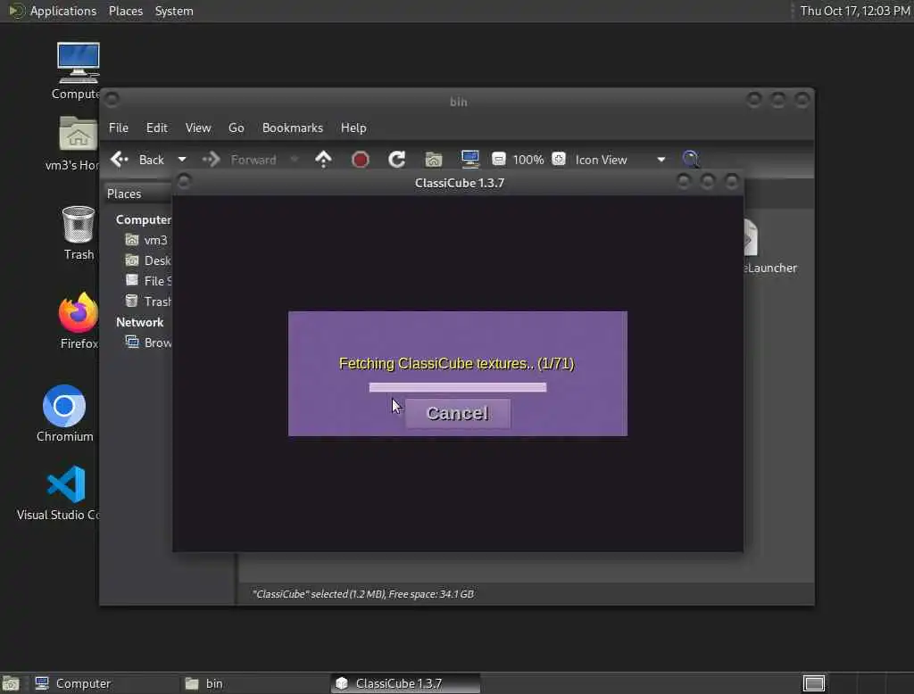Click the bin window menu button
914x694 pixels.
click(x=112, y=100)
